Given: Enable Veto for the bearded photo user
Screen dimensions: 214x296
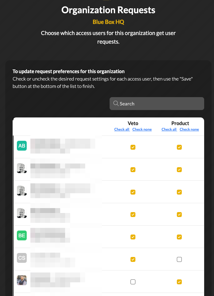Looking at the screenshot, I should pyautogui.click(x=133, y=282).
